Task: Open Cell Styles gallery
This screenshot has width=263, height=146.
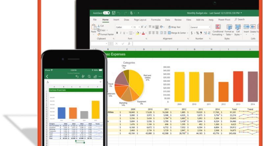Action: 238,30
